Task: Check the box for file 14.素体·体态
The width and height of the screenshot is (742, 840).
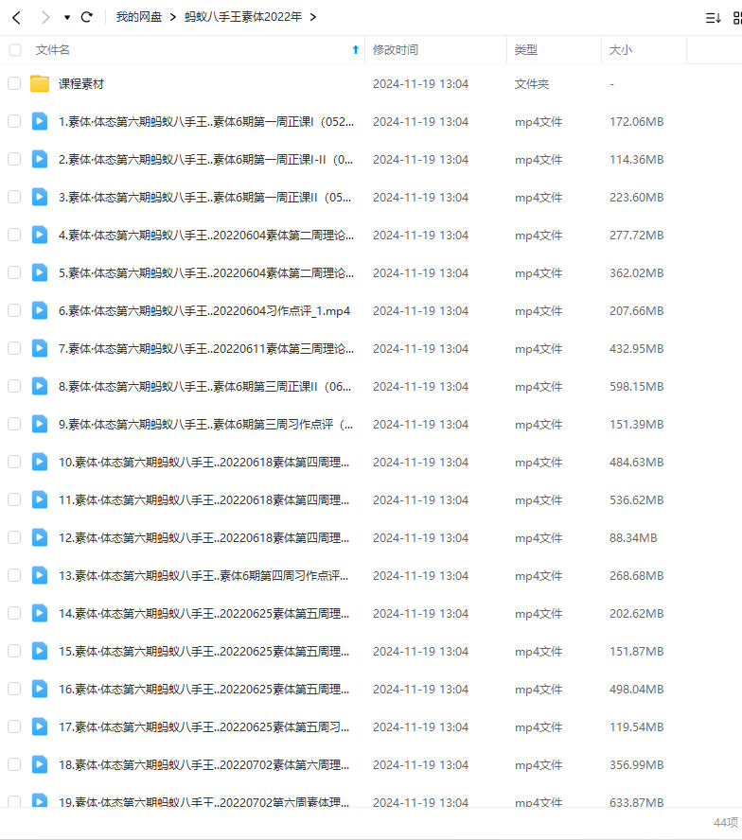Action: [x=14, y=613]
